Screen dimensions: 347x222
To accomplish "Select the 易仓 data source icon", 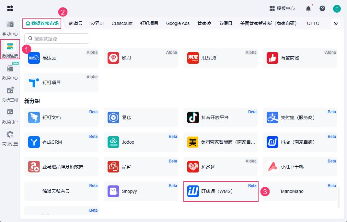I will coord(113,117).
